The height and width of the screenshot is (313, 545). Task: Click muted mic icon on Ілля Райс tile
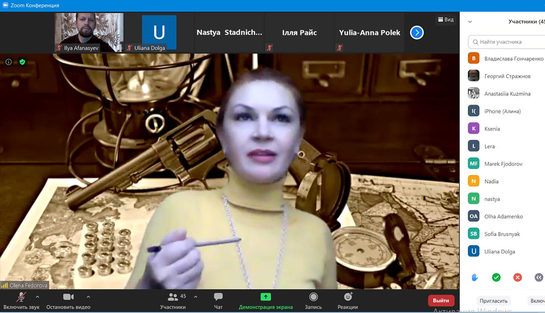pos(270,48)
